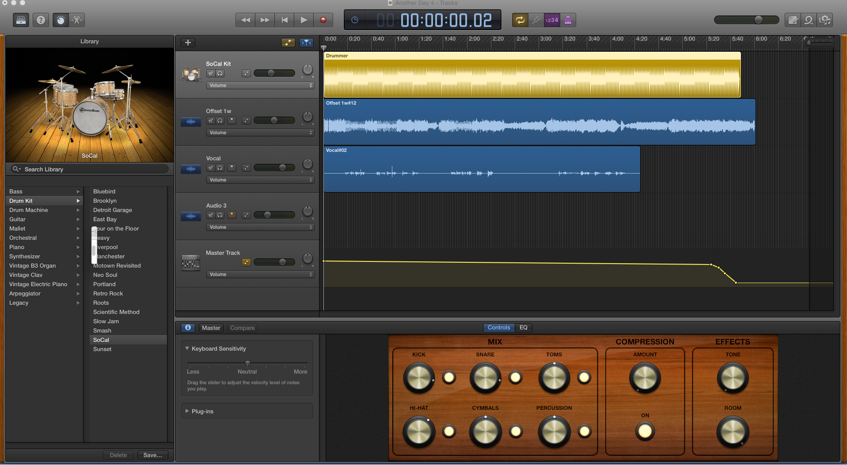Click the Compare button
Viewport: 847px width, 465px height.
pyautogui.click(x=242, y=328)
